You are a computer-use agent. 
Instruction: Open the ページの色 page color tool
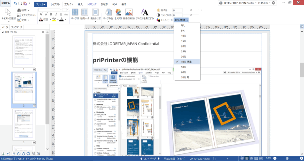[x=108, y=15]
